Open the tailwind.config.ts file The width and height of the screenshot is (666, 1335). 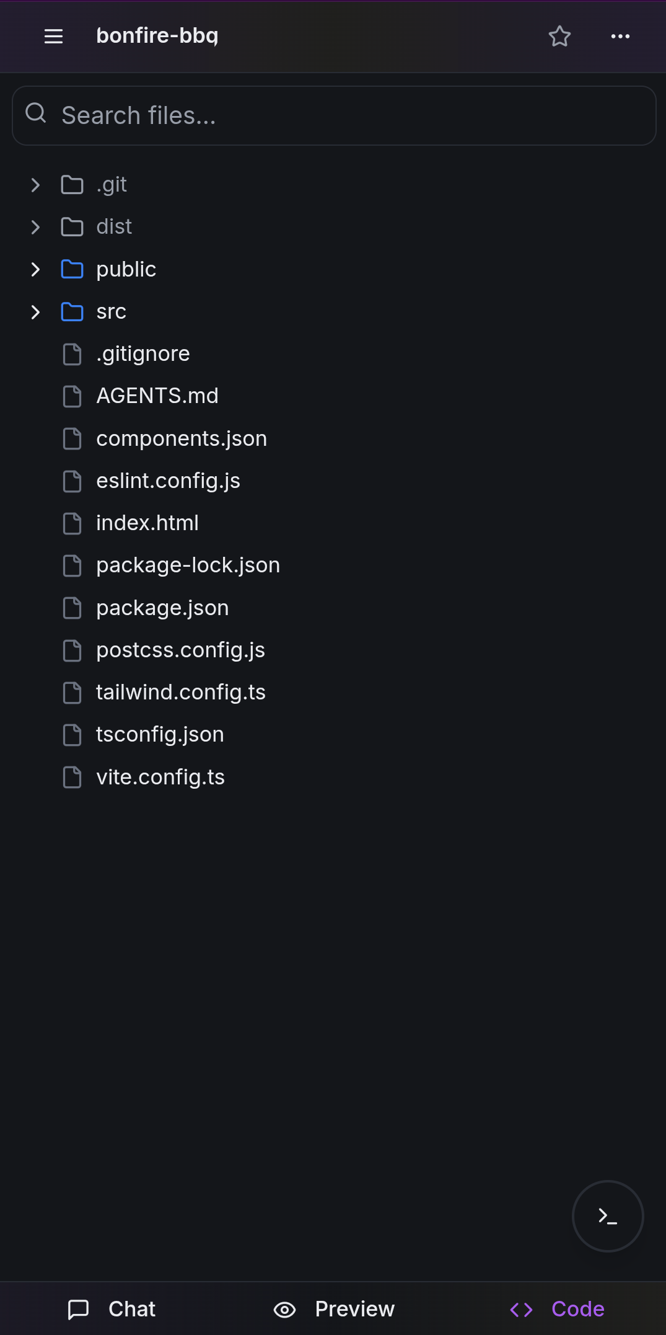pyautogui.click(x=180, y=692)
